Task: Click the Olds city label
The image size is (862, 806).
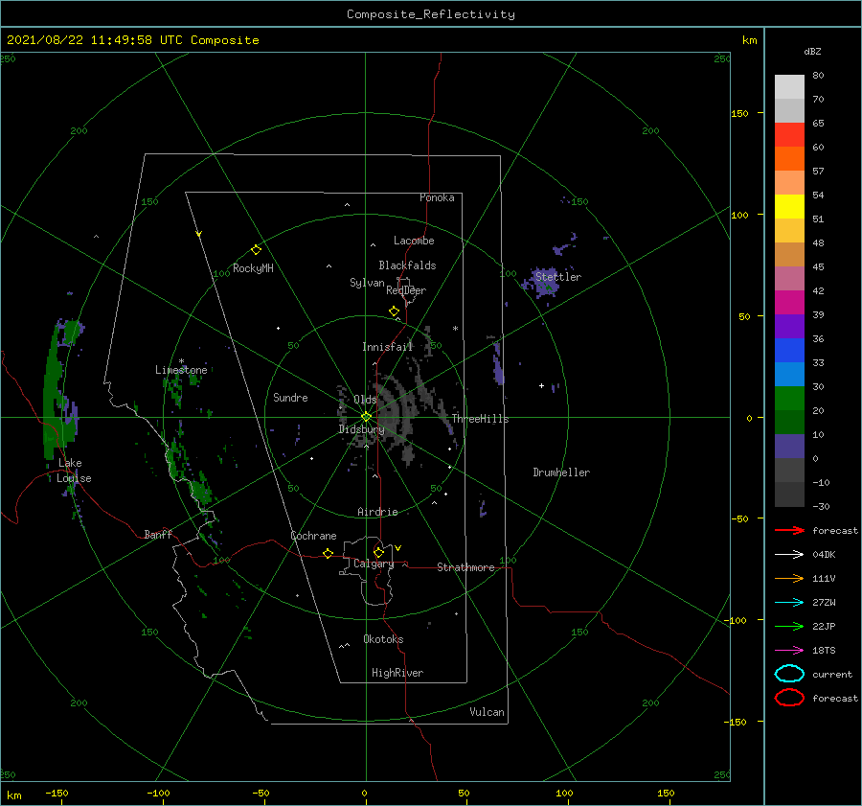Action: pyautogui.click(x=365, y=400)
